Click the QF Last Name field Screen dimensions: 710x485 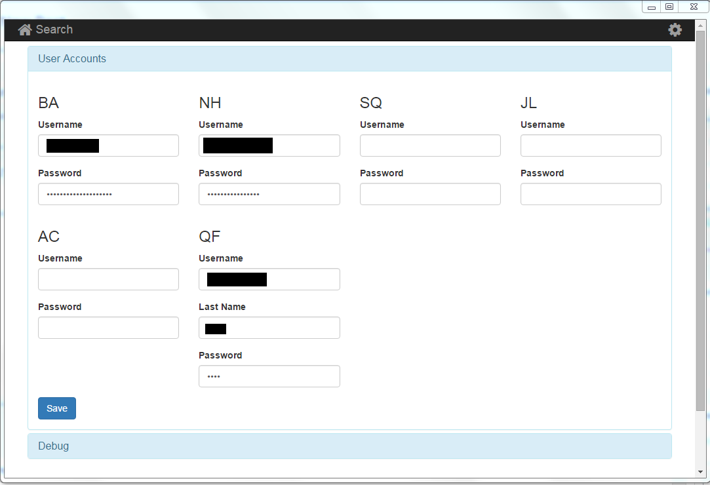click(x=269, y=328)
